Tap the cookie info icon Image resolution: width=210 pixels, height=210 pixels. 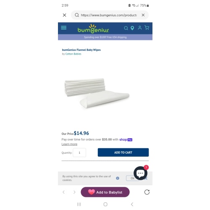pos(118,178)
